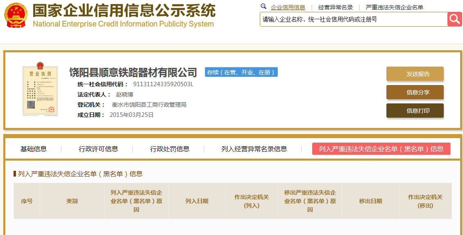The height and width of the screenshot is (235, 463).
Task: Open the 列入严重违法失信企业名单（黑名单）信息 tab
Action: click(381, 149)
